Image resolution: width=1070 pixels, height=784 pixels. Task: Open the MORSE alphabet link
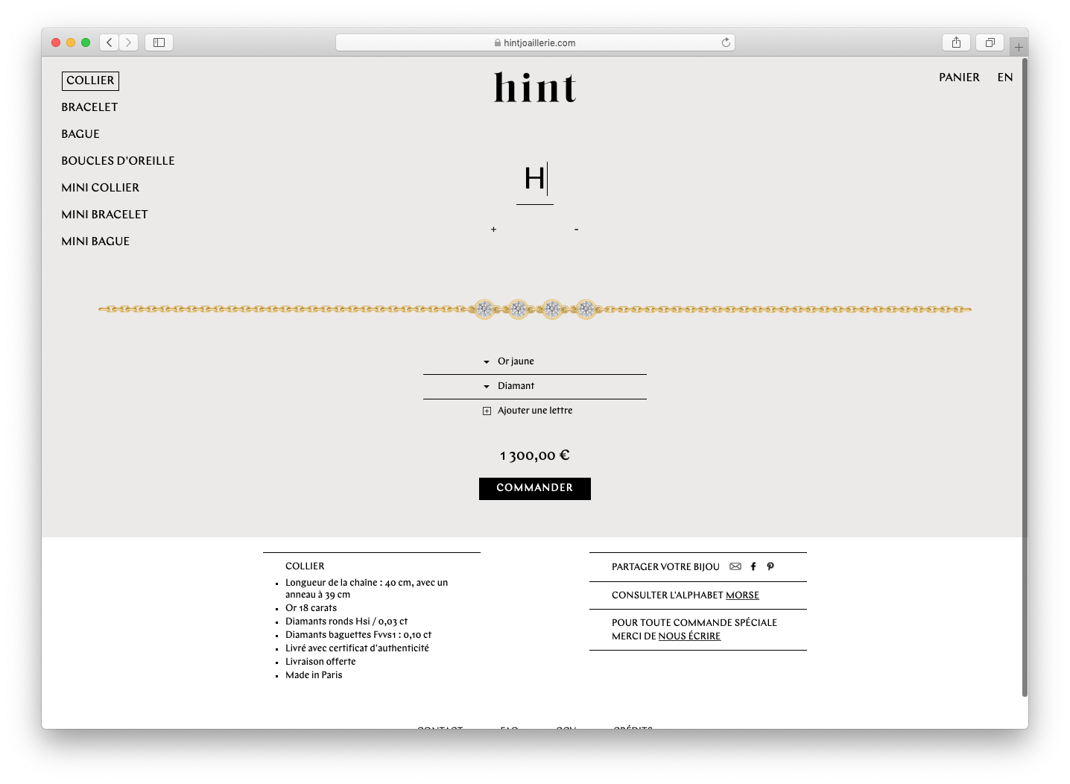click(x=742, y=595)
